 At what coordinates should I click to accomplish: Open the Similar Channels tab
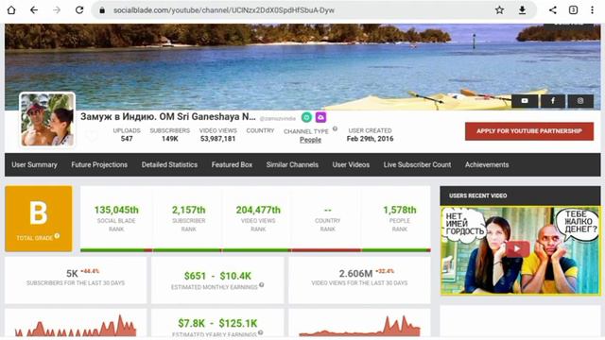pyautogui.click(x=292, y=164)
